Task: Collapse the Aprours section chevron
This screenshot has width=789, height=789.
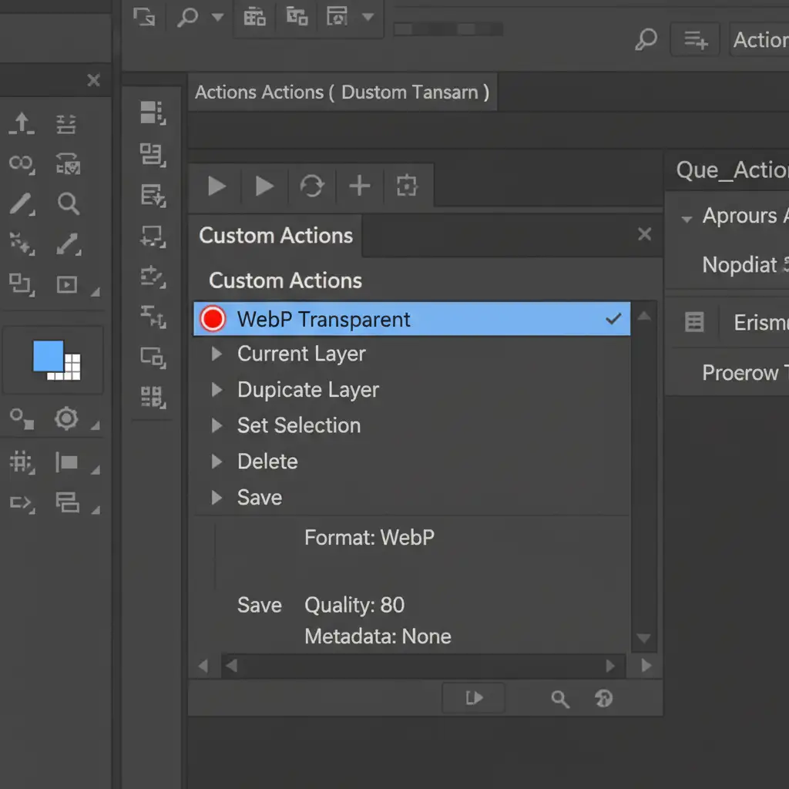Action: [x=686, y=219]
